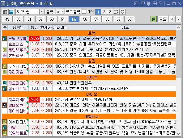
Task: Select view preset 1
Action: (98, 12)
